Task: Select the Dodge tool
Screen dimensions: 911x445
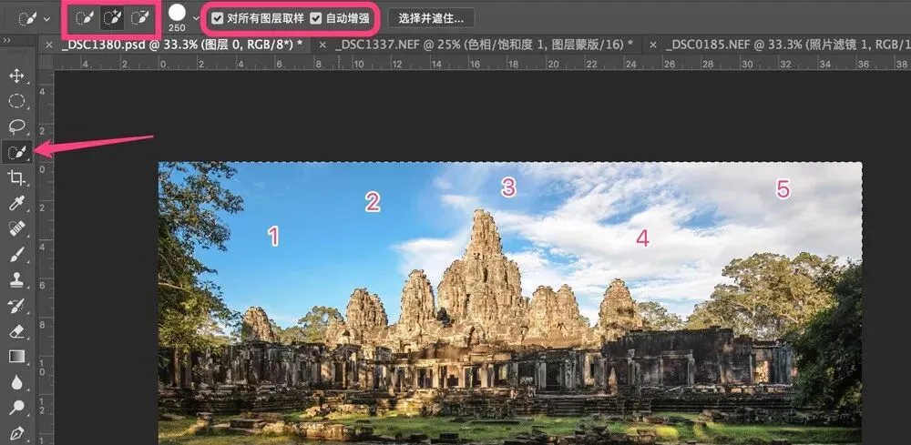Action: pyautogui.click(x=16, y=408)
